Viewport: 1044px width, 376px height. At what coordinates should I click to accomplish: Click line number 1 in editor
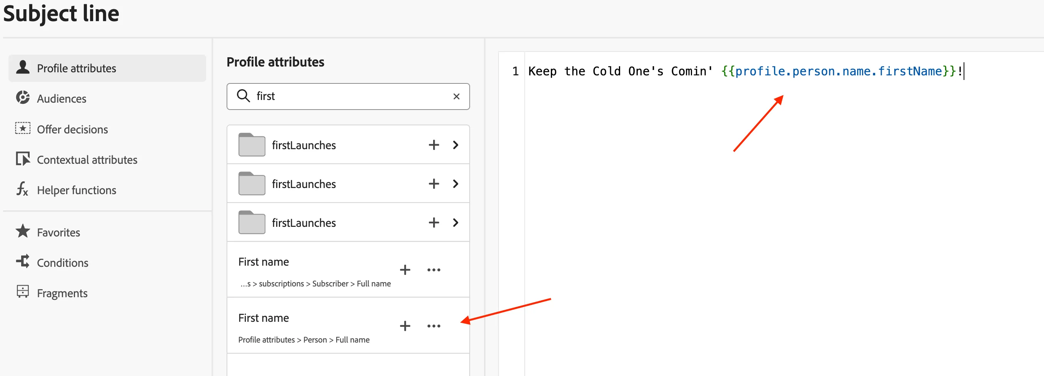tap(515, 71)
